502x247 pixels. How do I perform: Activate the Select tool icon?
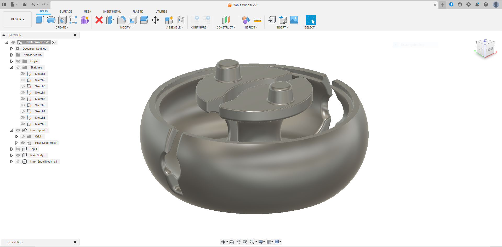click(311, 20)
